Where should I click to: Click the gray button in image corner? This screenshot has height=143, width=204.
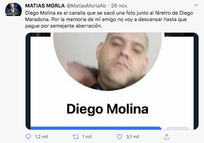click(x=178, y=128)
